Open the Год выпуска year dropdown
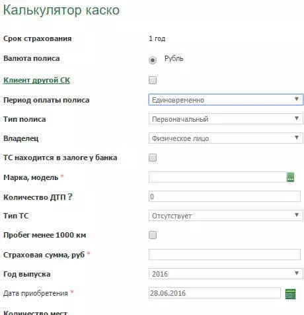 [226, 274]
